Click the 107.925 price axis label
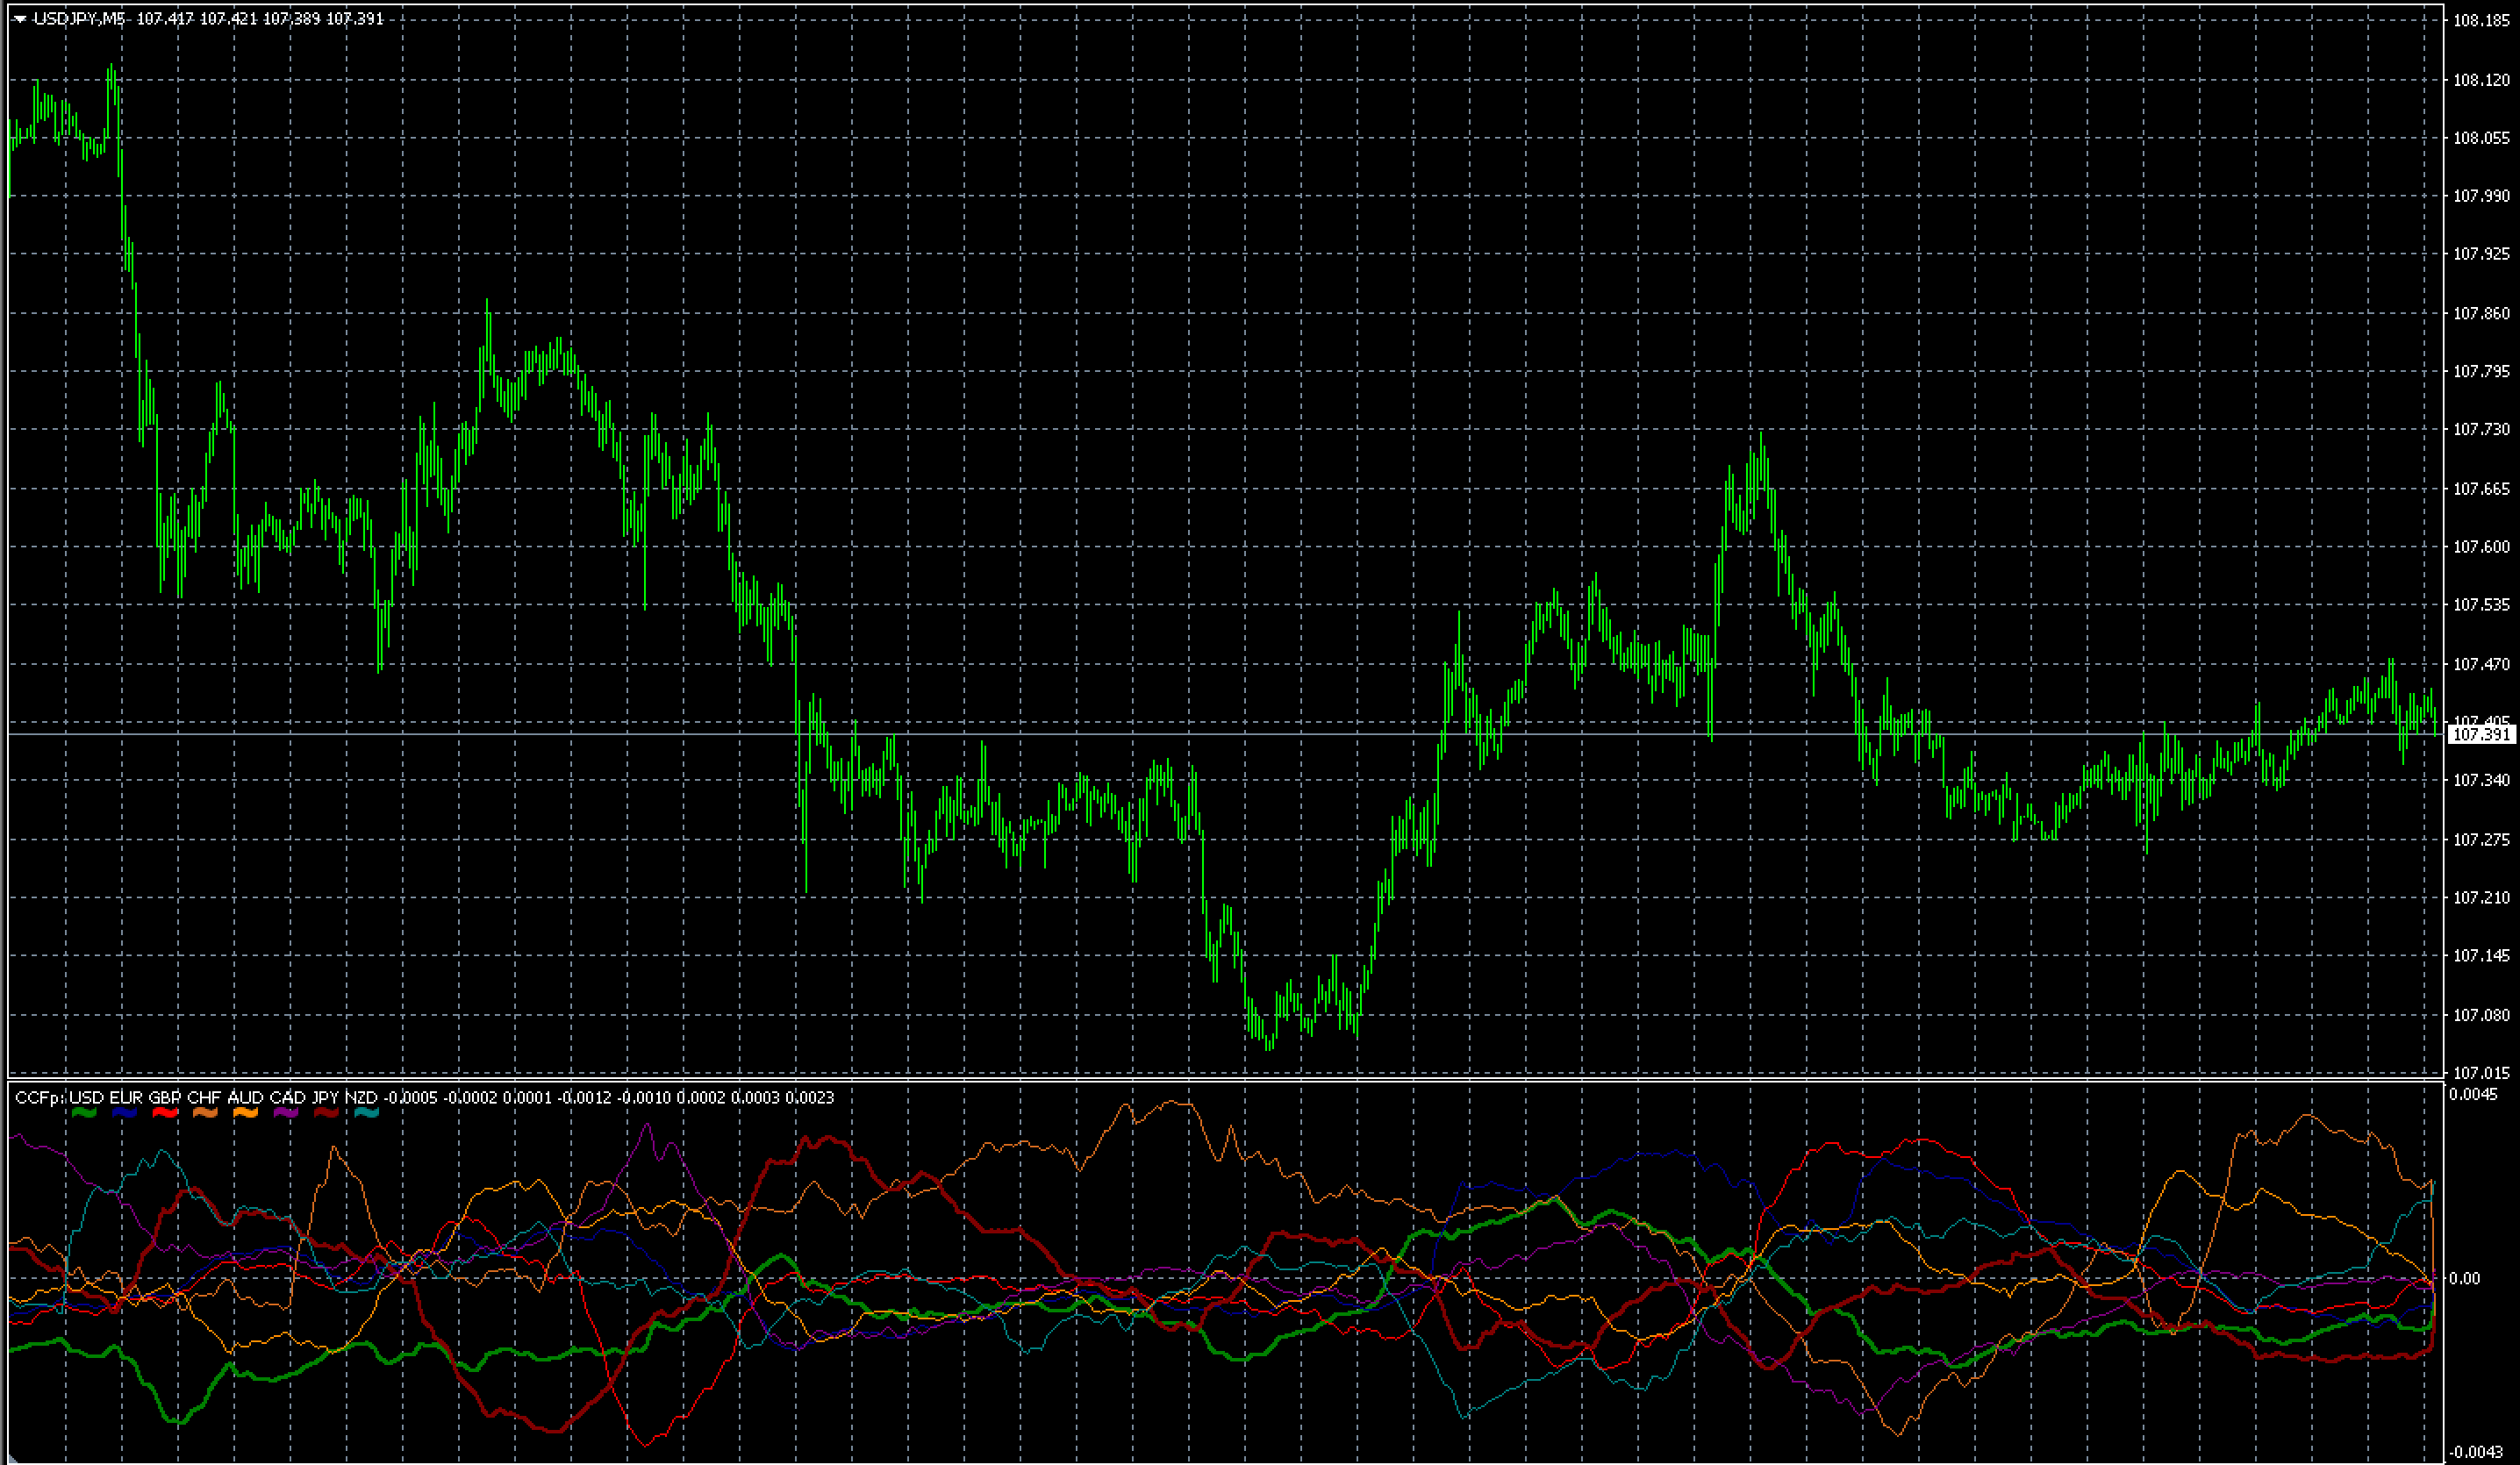Viewport: 2520px width, 1465px height. (2481, 254)
